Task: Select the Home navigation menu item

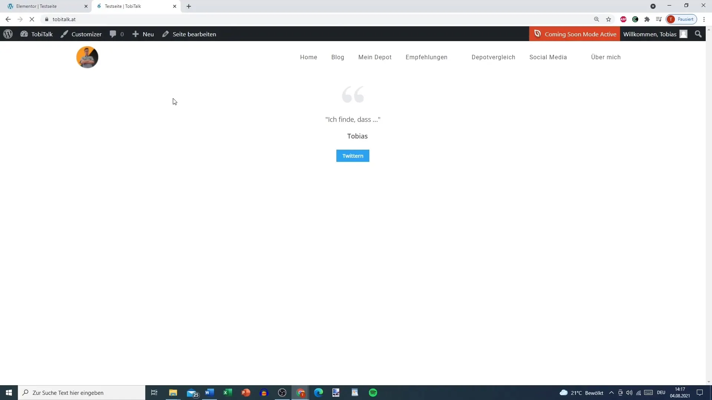Action: (309, 57)
